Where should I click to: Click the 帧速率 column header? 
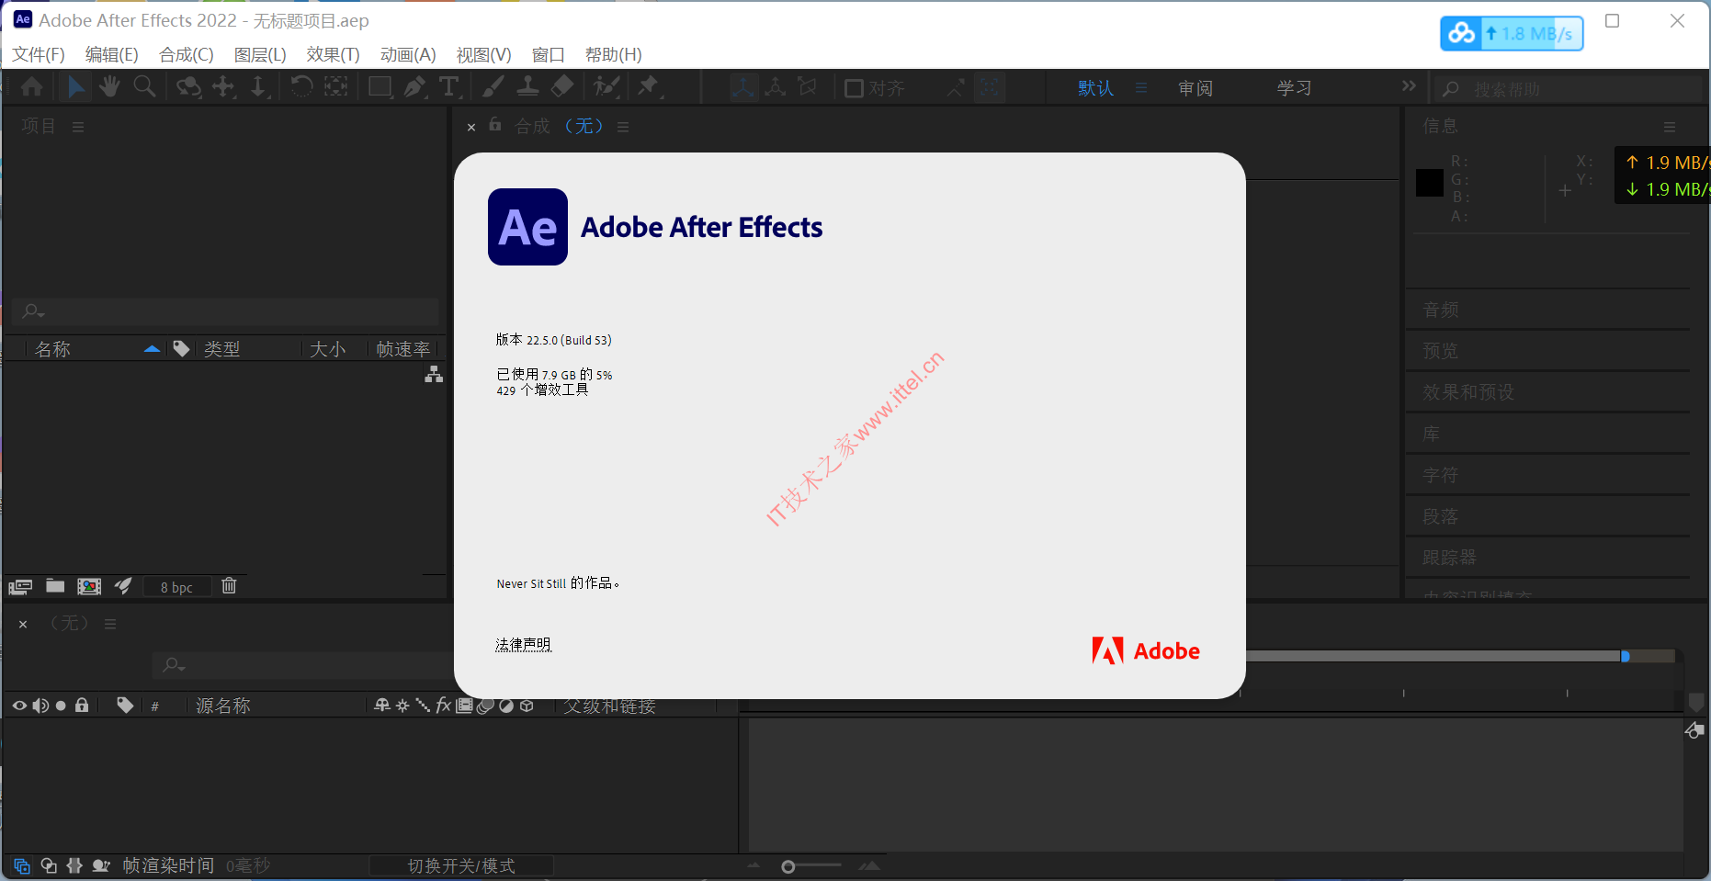pos(402,349)
